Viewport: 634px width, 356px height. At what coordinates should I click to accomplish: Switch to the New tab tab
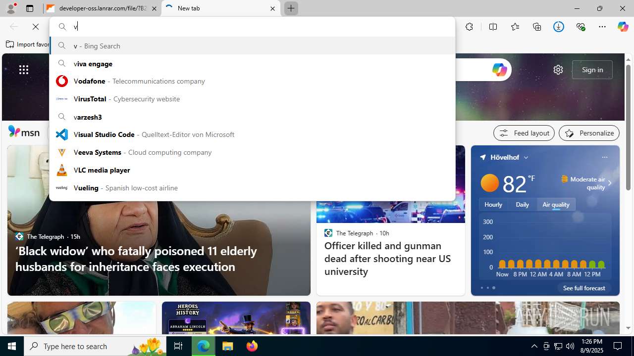coord(221,8)
